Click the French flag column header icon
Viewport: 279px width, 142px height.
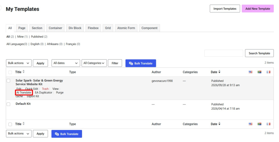coord(268,72)
